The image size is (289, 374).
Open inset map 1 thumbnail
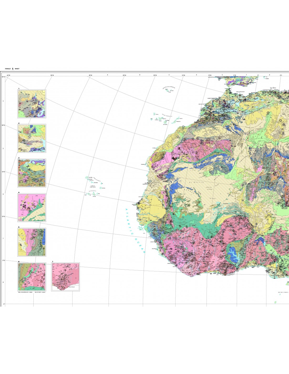click(x=32, y=104)
